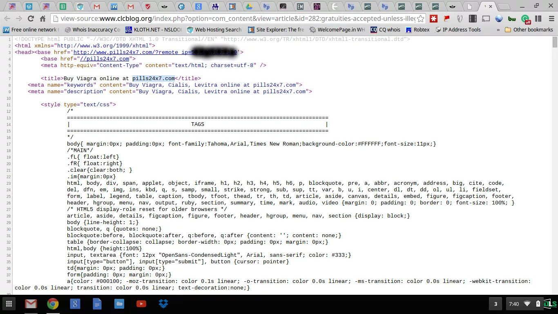The width and height of the screenshot is (558, 314).
Task: Switch to the blue Google 'g' tab
Action: tap(199, 7)
